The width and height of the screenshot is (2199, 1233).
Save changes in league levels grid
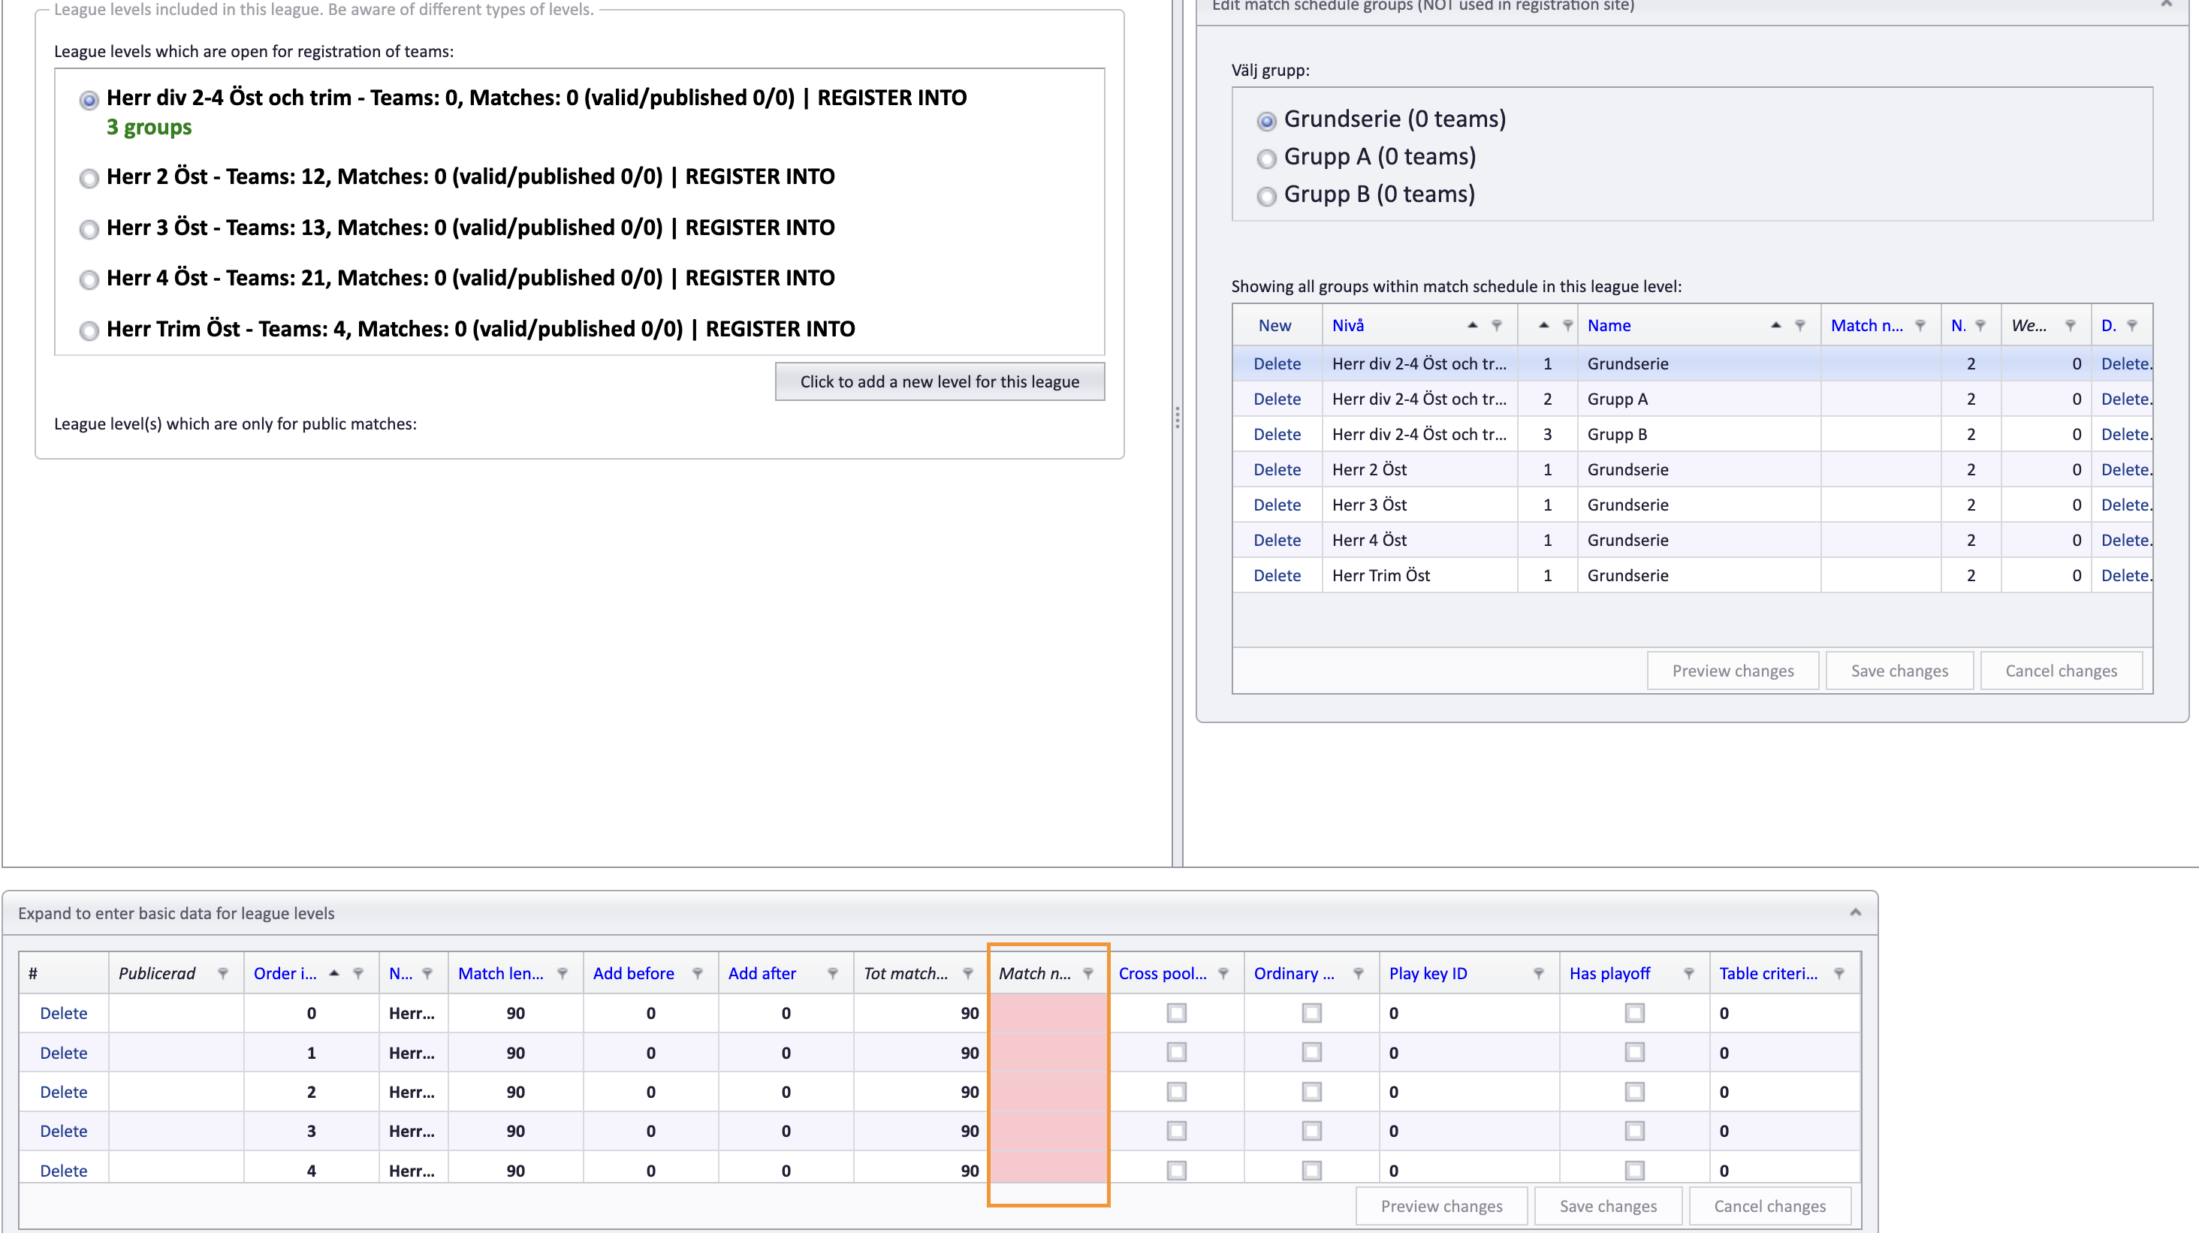tap(1607, 1206)
